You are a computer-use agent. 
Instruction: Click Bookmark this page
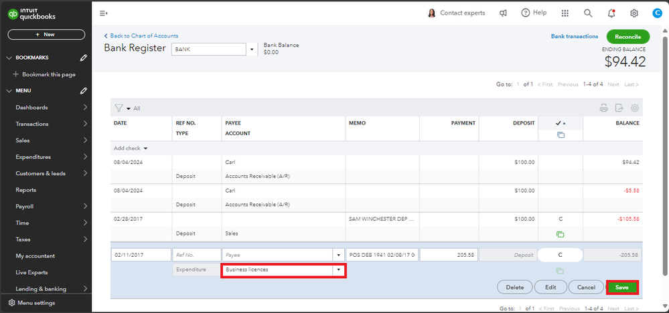(44, 74)
